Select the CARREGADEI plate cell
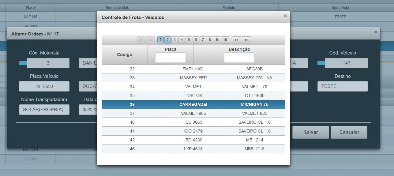The image size is (394, 176). (x=193, y=104)
